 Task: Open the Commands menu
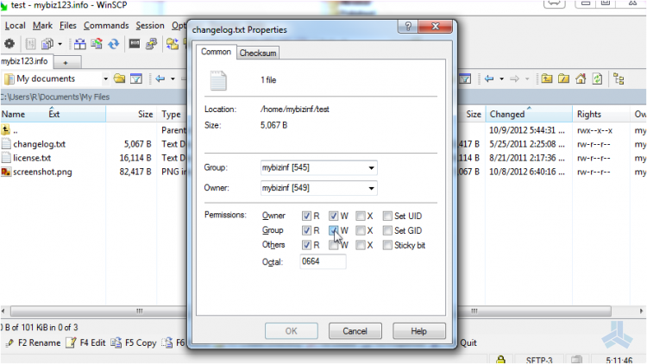pyautogui.click(x=106, y=25)
